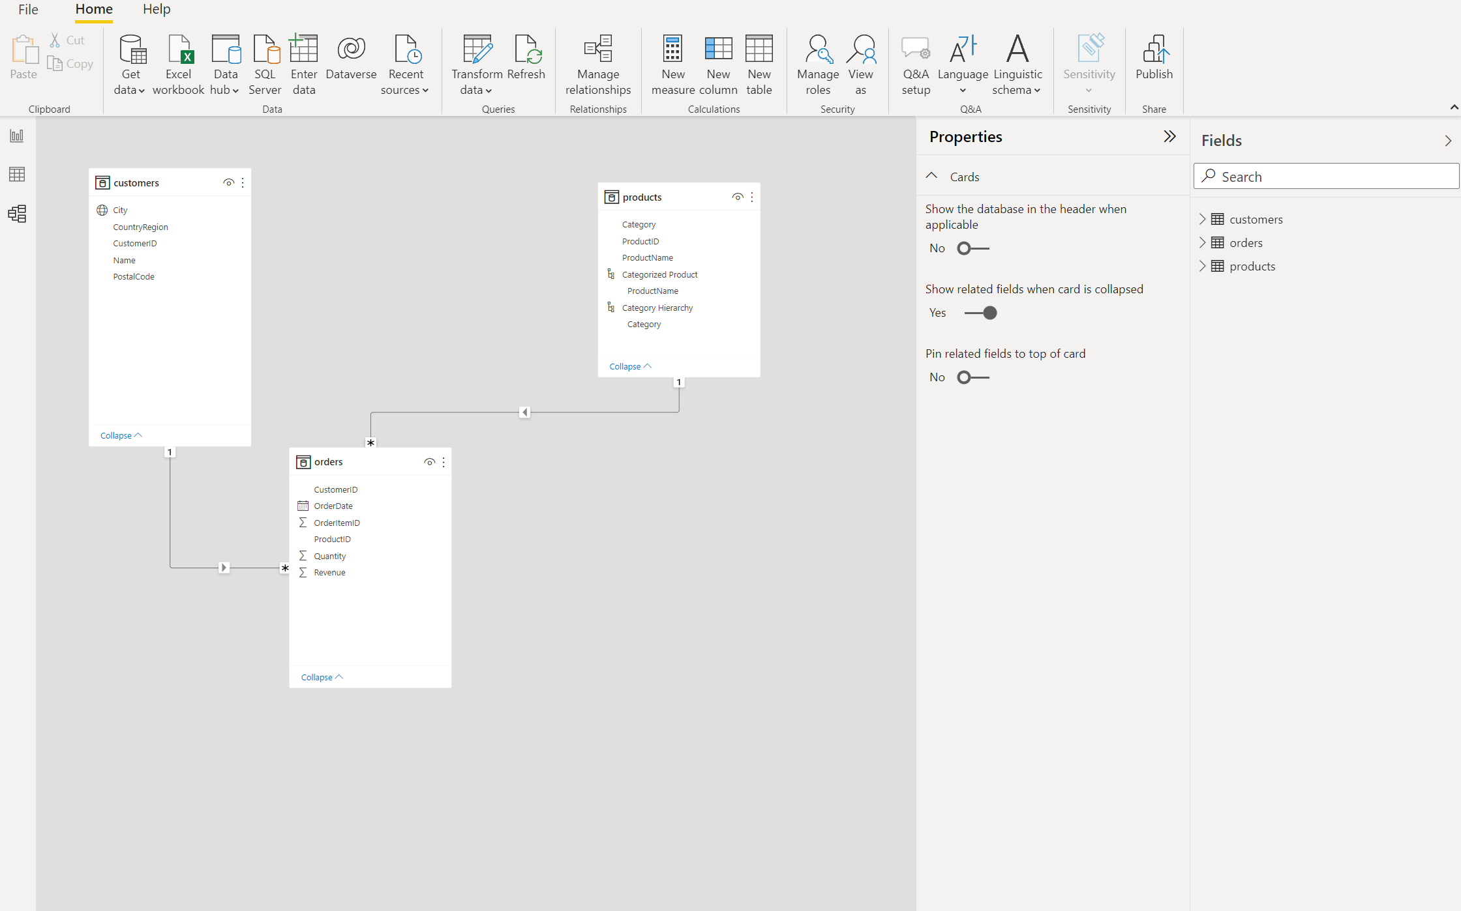Collapse the Cards section in Properties
Image resolution: width=1461 pixels, height=911 pixels.
tap(931, 176)
